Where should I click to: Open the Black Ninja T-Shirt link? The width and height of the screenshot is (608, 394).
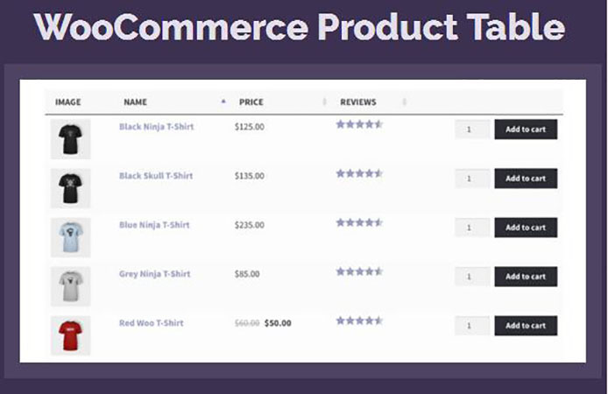click(x=156, y=127)
